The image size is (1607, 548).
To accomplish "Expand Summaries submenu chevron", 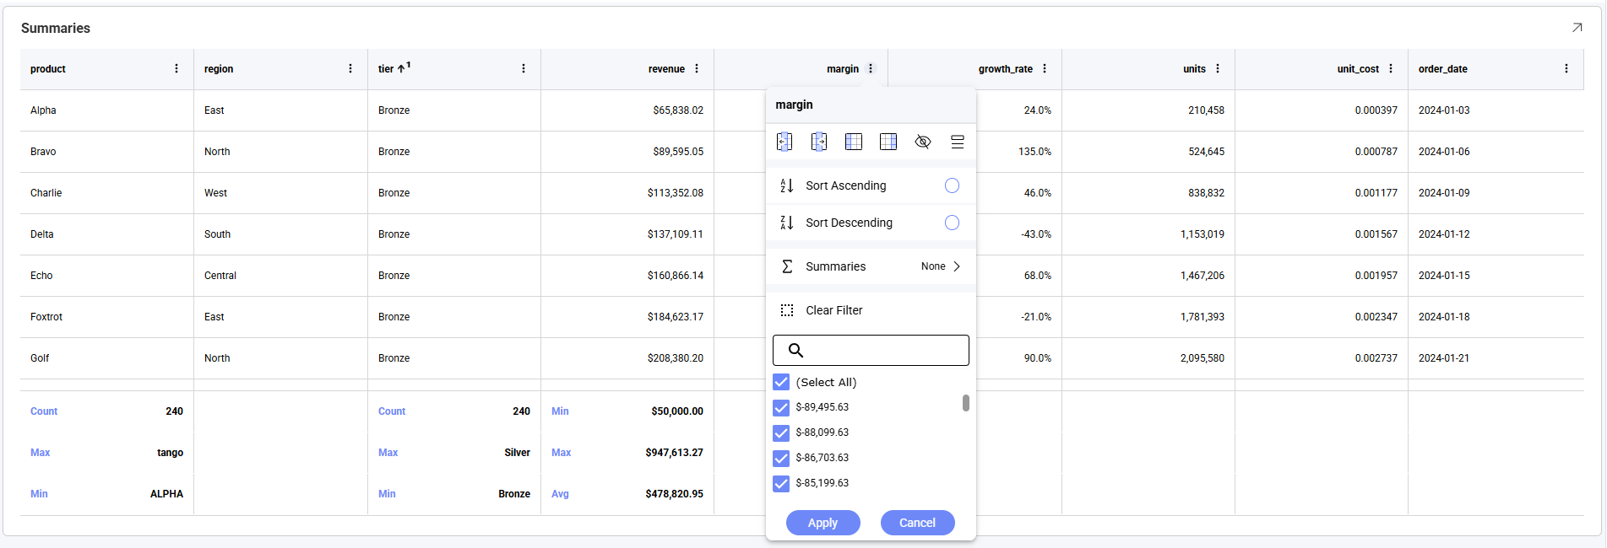I will 957,266.
